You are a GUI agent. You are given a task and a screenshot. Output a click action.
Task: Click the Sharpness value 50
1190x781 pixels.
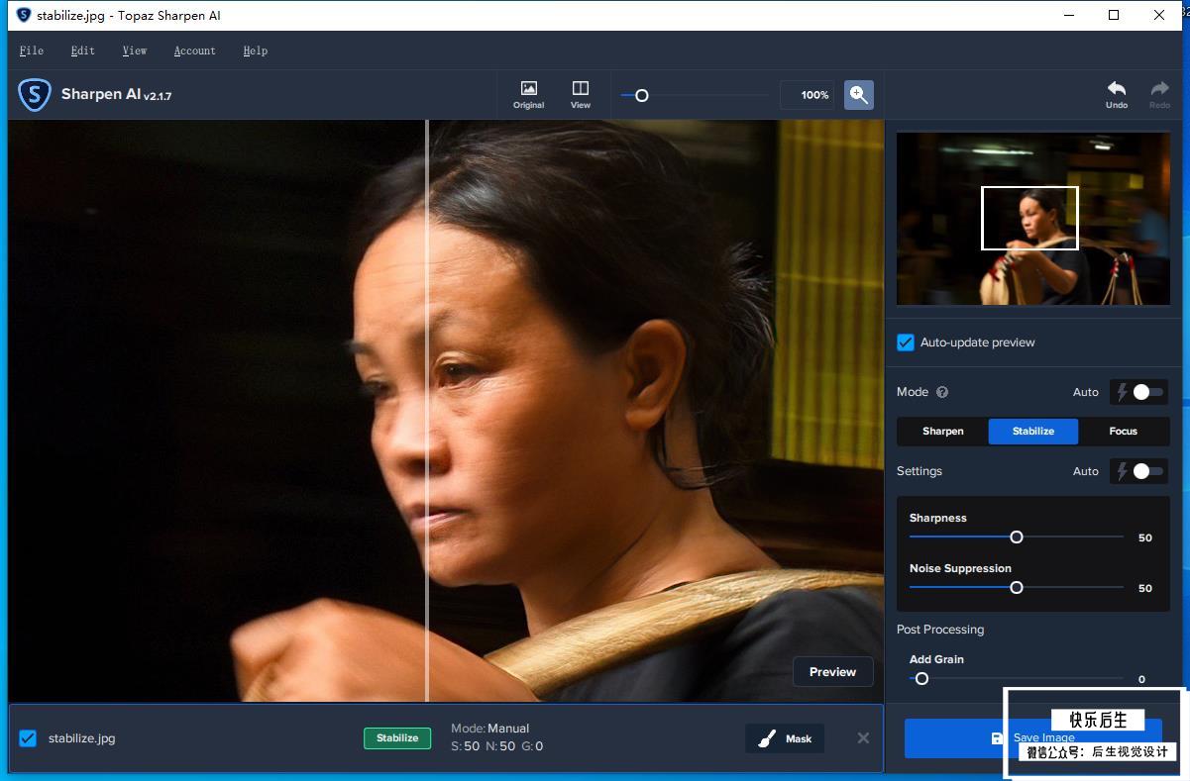pyautogui.click(x=1145, y=537)
